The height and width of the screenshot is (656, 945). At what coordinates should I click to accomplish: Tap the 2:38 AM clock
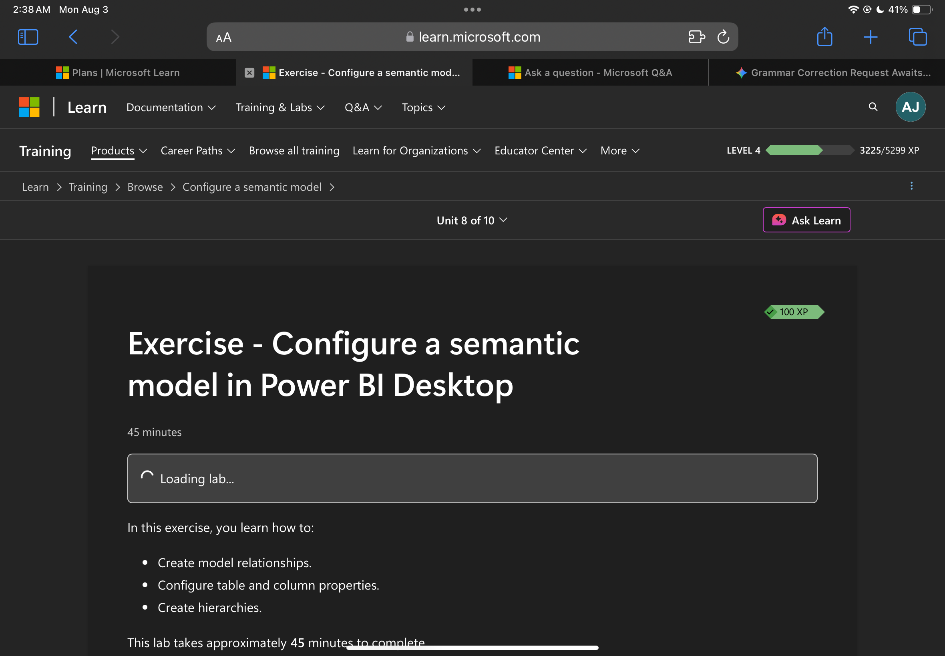[x=32, y=10]
